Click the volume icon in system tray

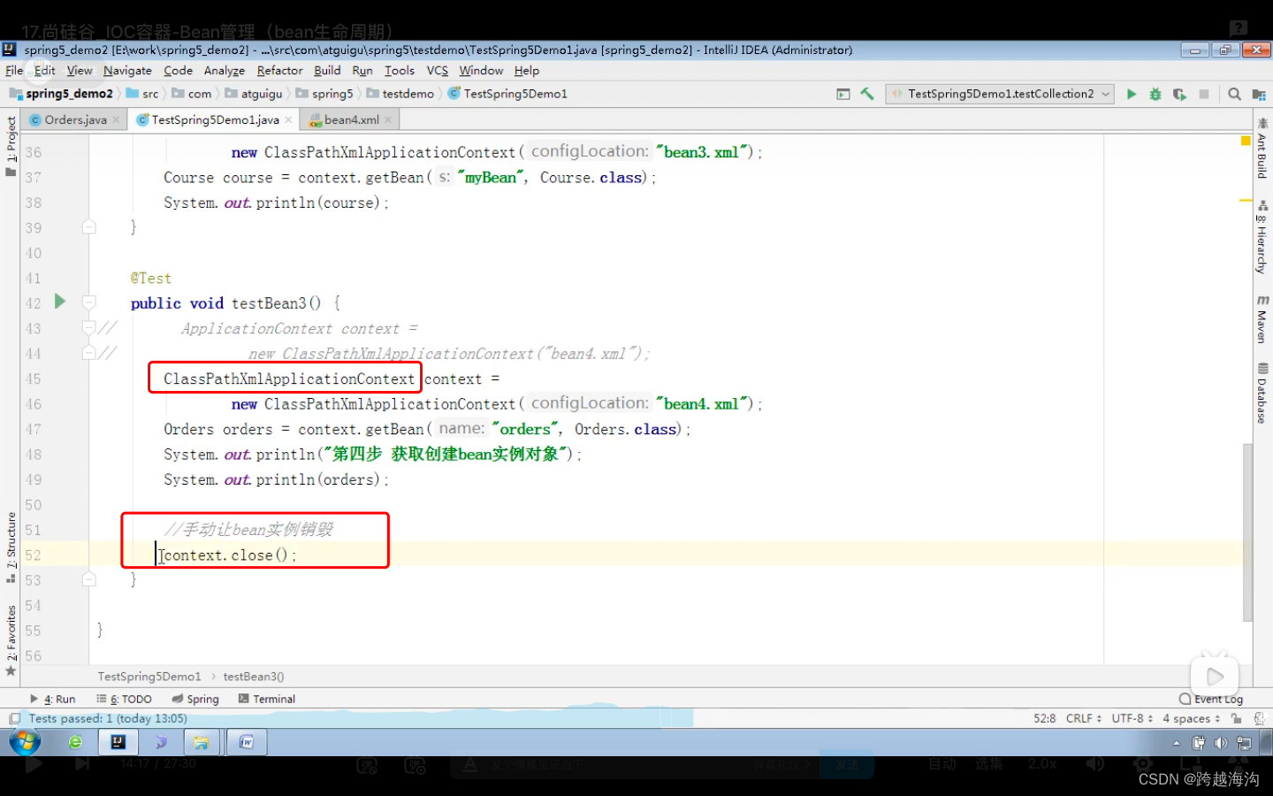(x=1221, y=743)
